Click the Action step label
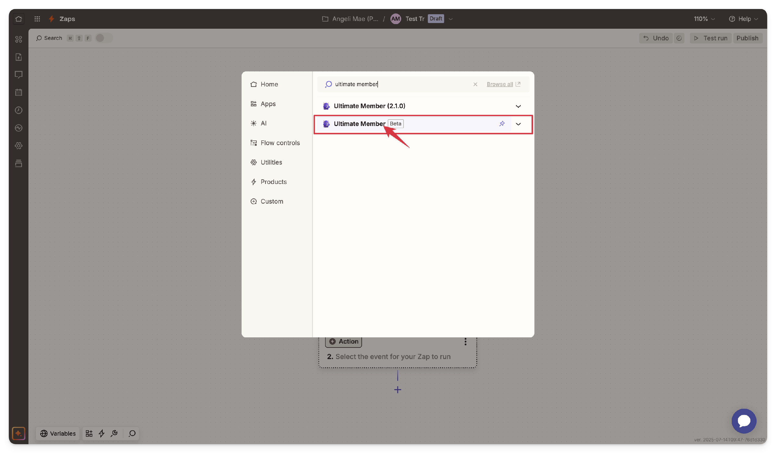Screen dimensions: 776x453 [343, 341]
